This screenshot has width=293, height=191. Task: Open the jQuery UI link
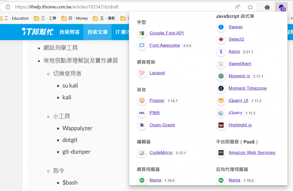(238, 101)
